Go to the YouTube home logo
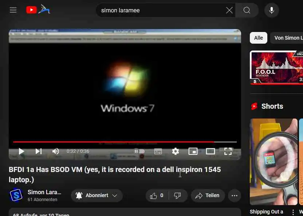This screenshot has height=216, width=303. [38, 10]
